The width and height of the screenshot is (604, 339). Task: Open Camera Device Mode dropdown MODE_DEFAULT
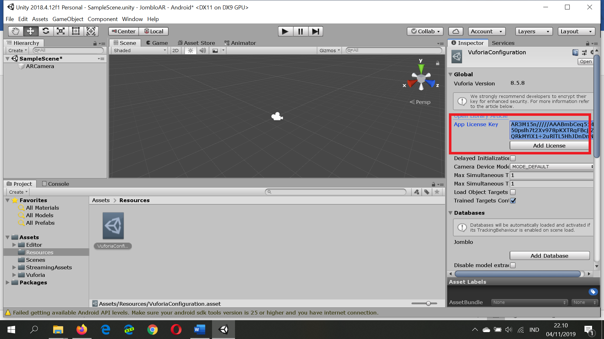552,167
